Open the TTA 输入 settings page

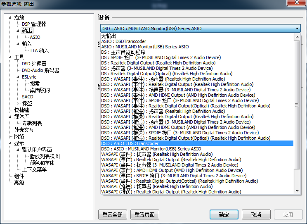coord(39,50)
